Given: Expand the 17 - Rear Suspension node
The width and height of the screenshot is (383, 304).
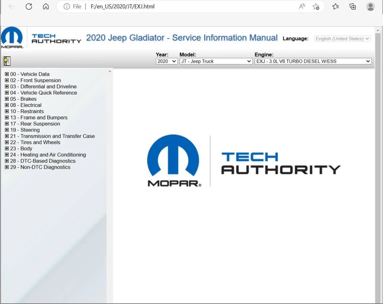Looking at the screenshot, I should 7,124.
